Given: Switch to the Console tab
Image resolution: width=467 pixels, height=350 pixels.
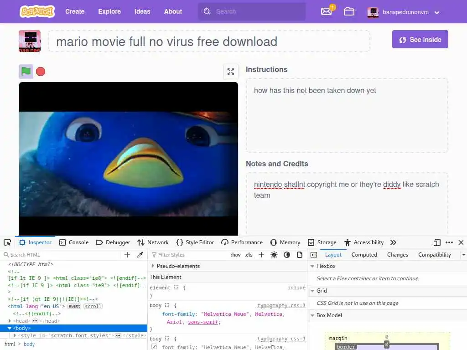Looking at the screenshot, I should point(74,242).
